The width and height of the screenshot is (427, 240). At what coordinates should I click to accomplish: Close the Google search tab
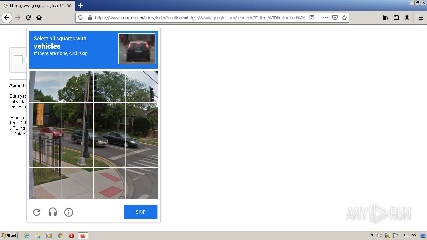(x=69, y=6)
